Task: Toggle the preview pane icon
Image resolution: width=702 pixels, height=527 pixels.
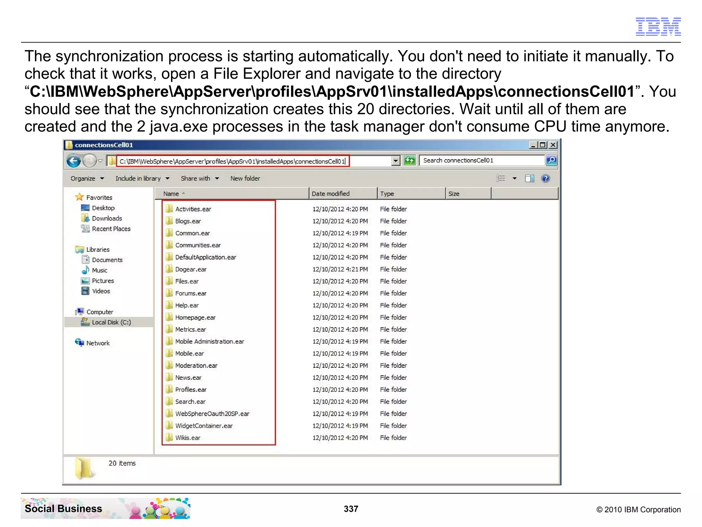Action: coord(530,178)
